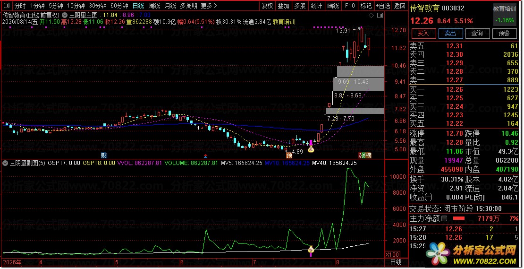Screen dimensions: 524x269
Task: Switch to 15分钟 chart period
Action: 76,6
